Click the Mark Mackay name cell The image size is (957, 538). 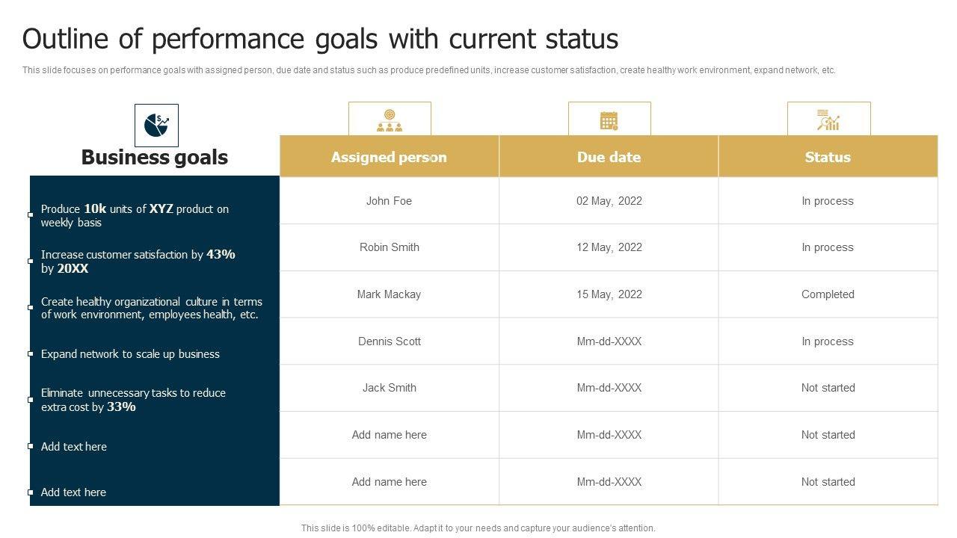[x=389, y=294]
